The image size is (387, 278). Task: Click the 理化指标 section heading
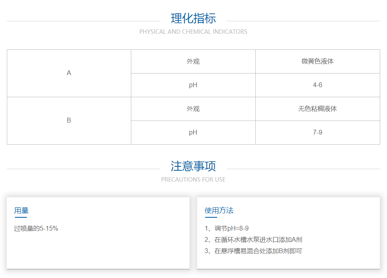pos(193,18)
